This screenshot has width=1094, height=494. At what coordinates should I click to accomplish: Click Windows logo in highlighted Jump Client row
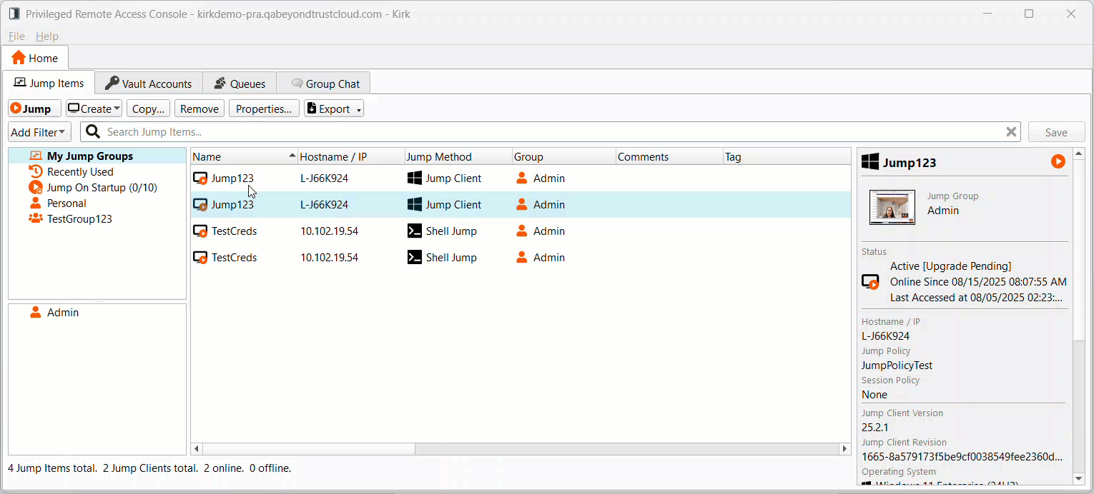pyautogui.click(x=415, y=205)
